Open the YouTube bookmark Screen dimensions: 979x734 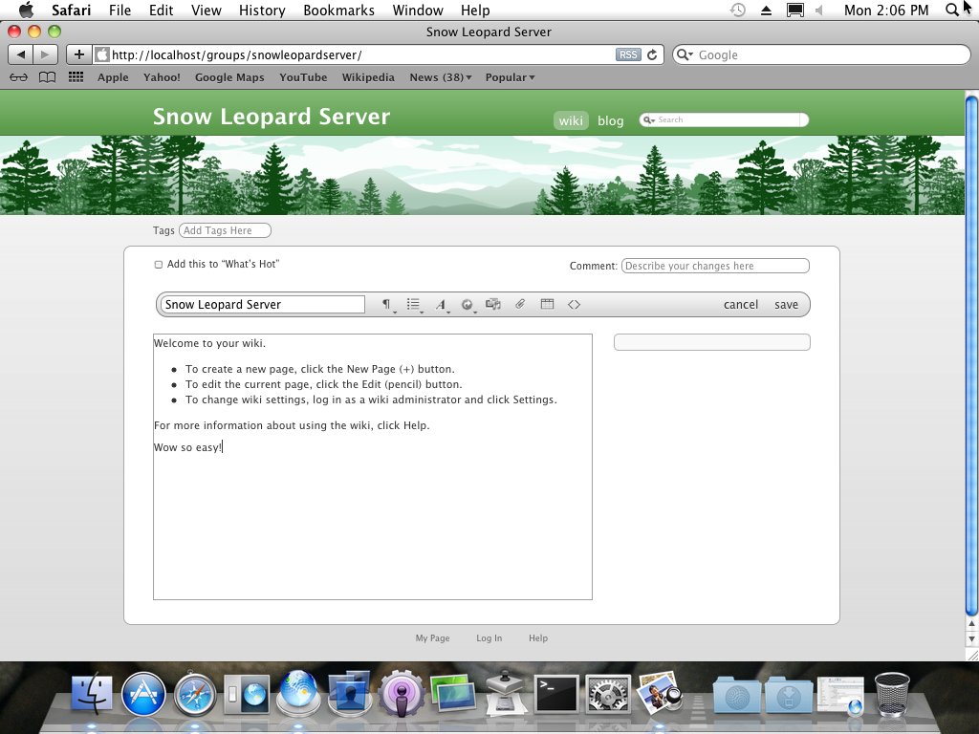(x=303, y=77)
